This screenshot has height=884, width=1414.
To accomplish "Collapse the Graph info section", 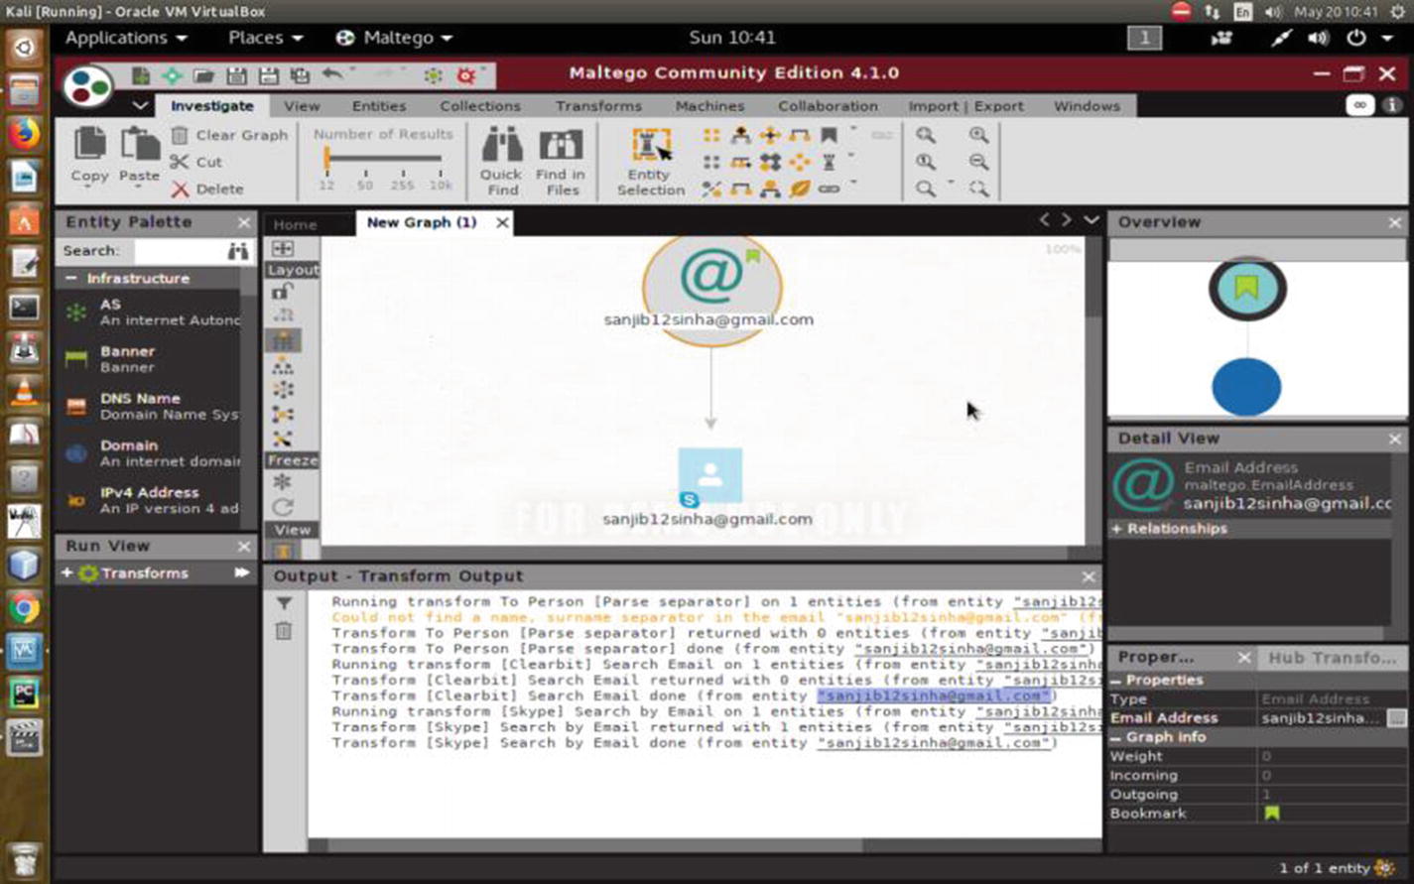I will (x=1116, y=738).
